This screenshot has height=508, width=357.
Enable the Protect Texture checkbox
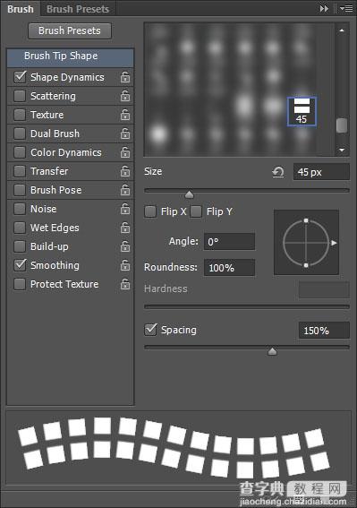pos(20,284)
